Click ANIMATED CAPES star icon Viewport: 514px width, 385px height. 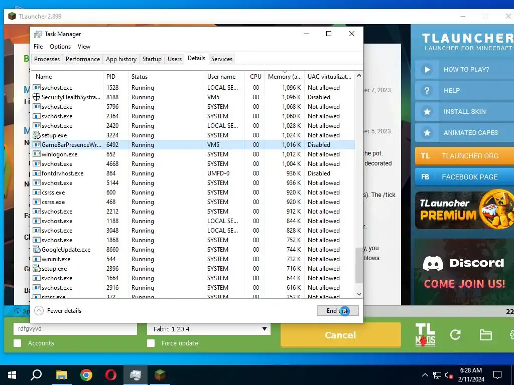click(427, 132)
